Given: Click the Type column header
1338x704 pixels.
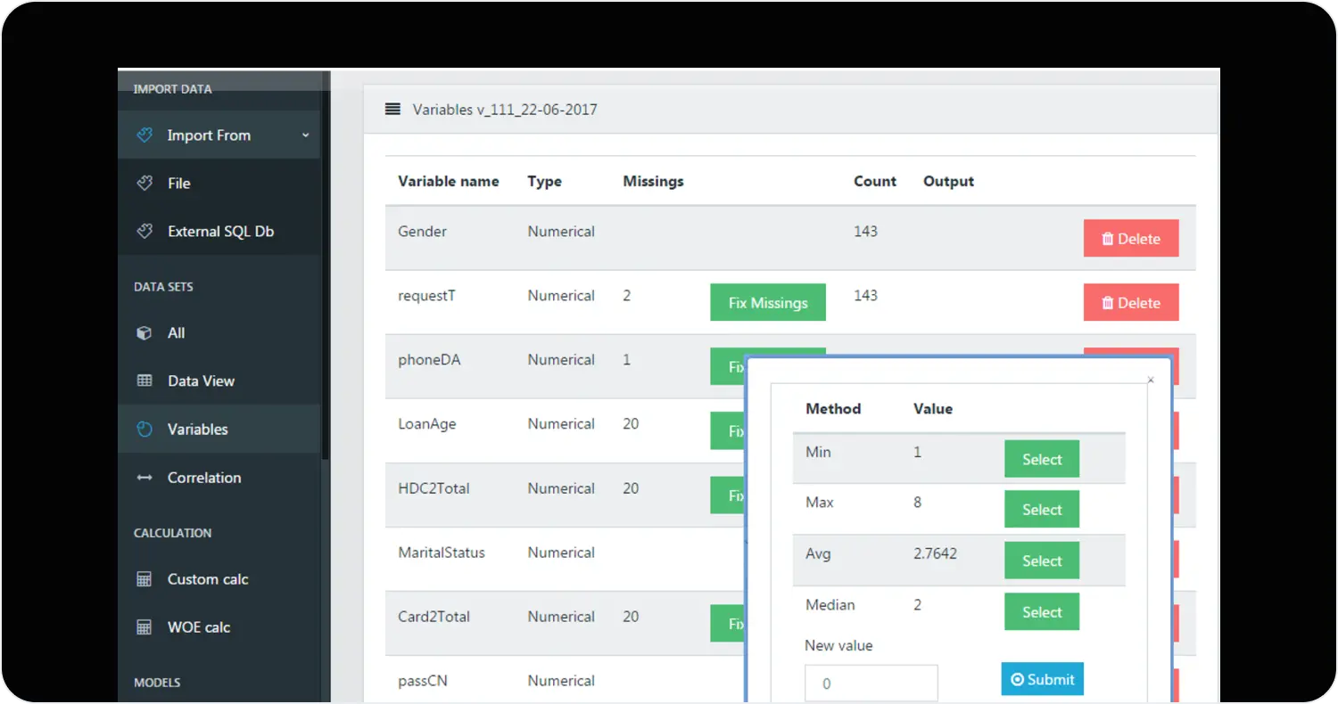Looking at the screenshot, I should click(544, 181).
